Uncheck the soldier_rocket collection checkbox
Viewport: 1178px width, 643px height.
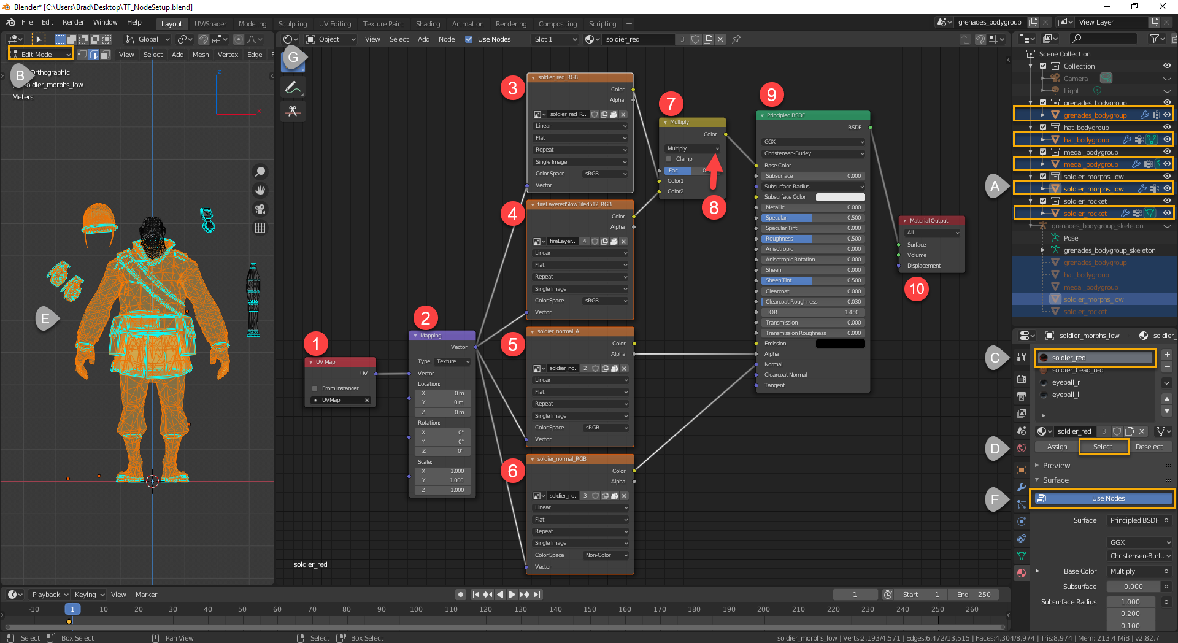[1043, 201]
